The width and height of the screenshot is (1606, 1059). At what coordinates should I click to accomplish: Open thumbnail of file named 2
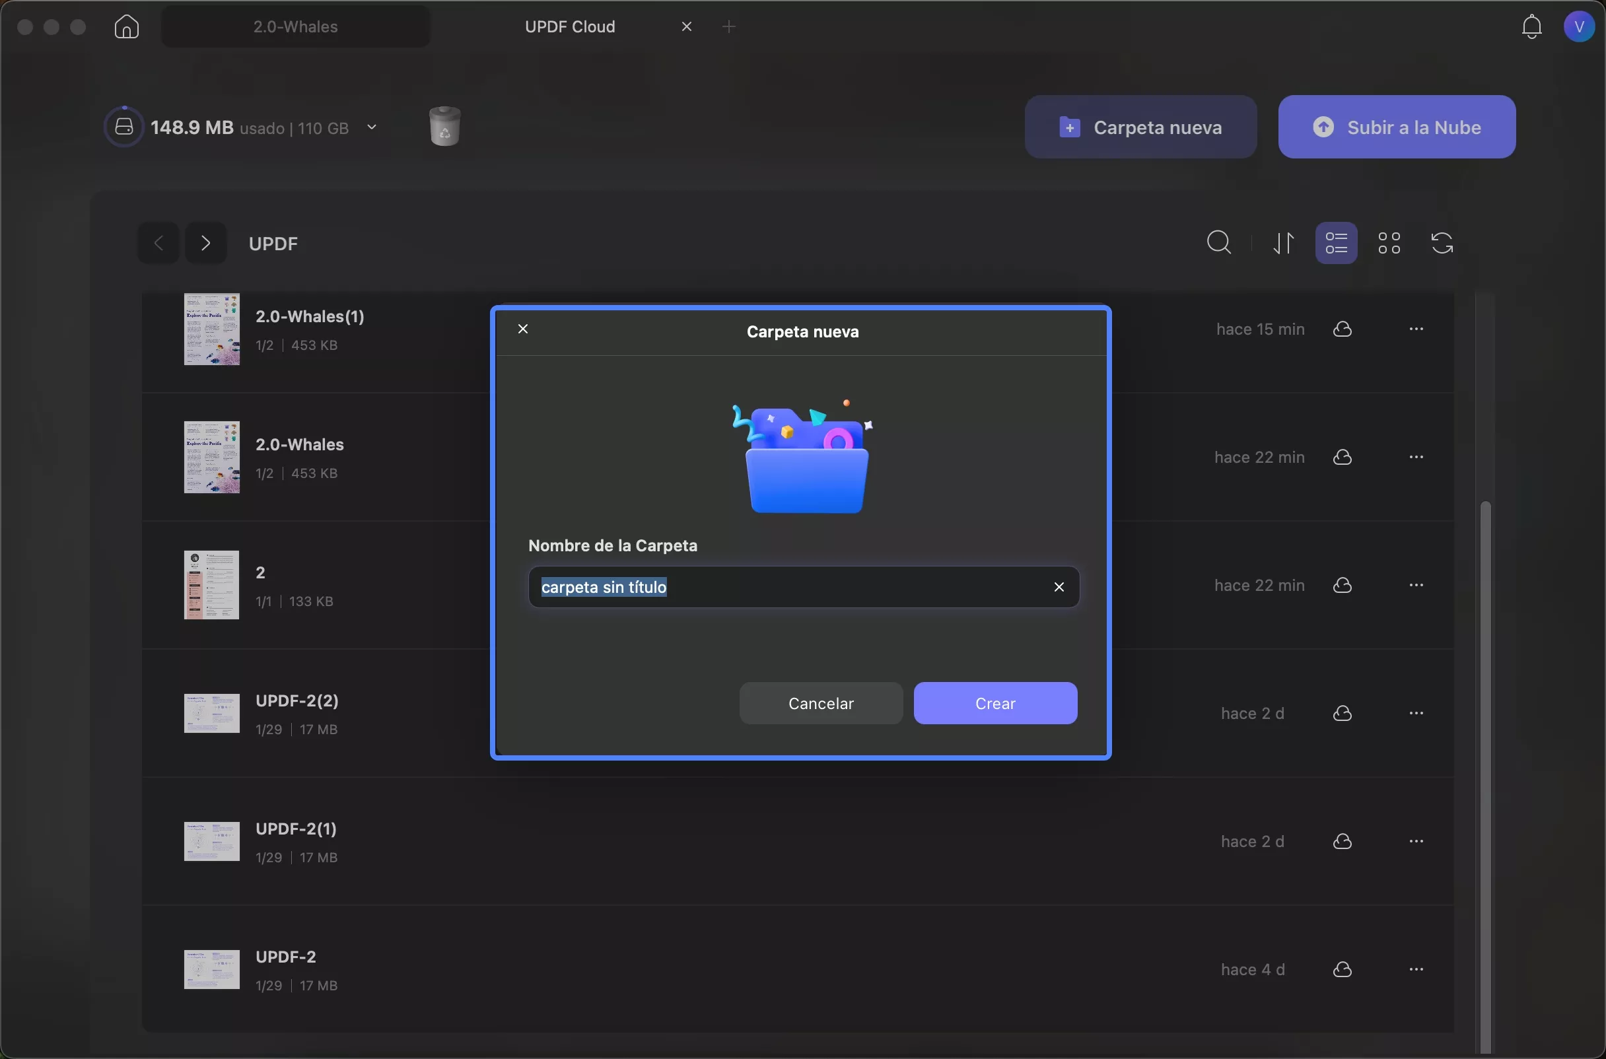pyautogui.click(x=211, y=585)
